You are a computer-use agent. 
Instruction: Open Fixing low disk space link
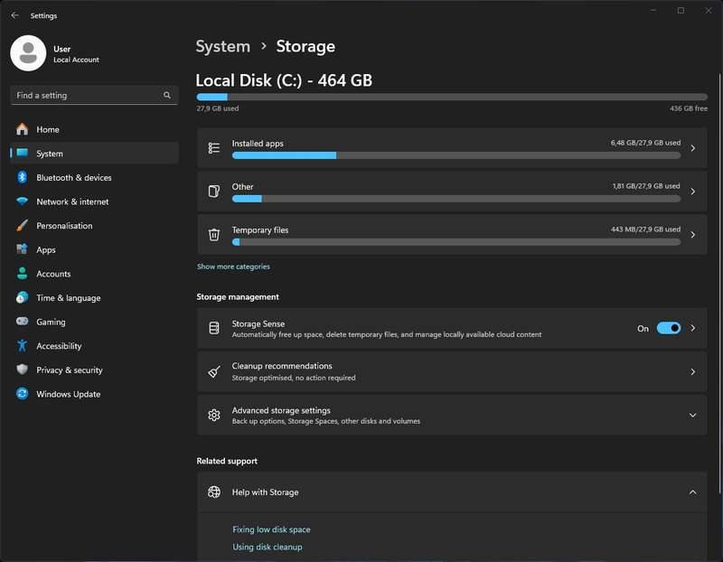coord(271,529)
